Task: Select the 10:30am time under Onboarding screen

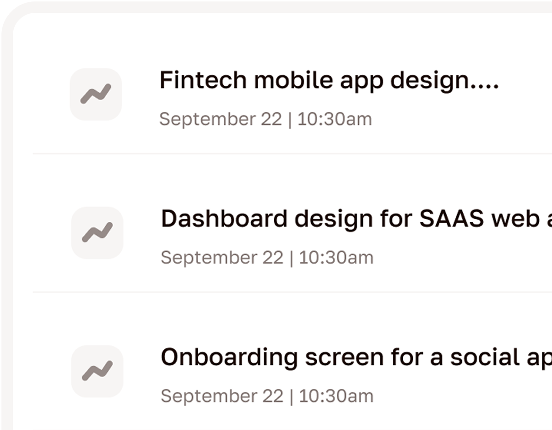Action: (336, 396)
